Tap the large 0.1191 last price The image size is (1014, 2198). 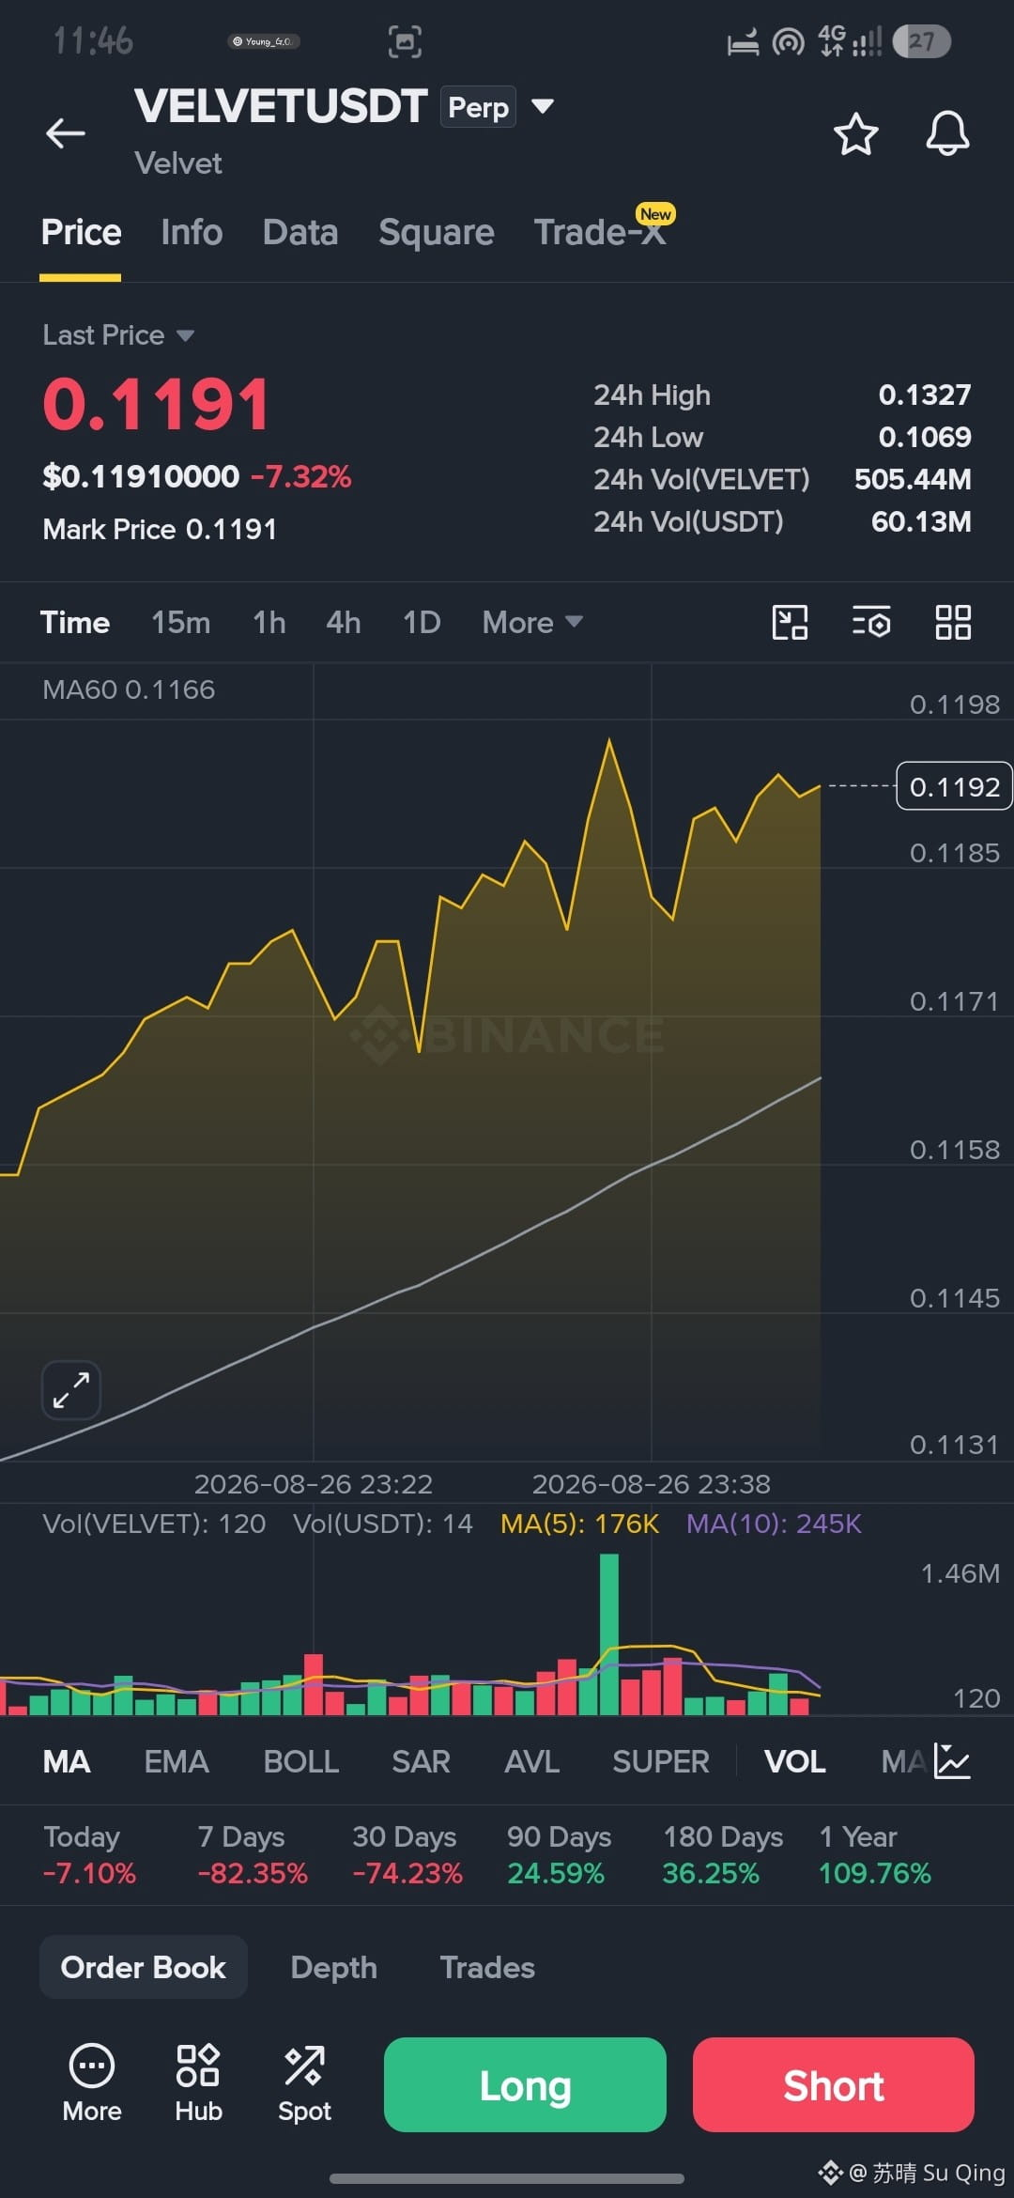(x=156, y=405)
